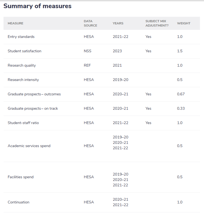The image size is (204, 214).
Task: Click Graduate prospects – outcomes measure
Action: click(x=34, y=94)
